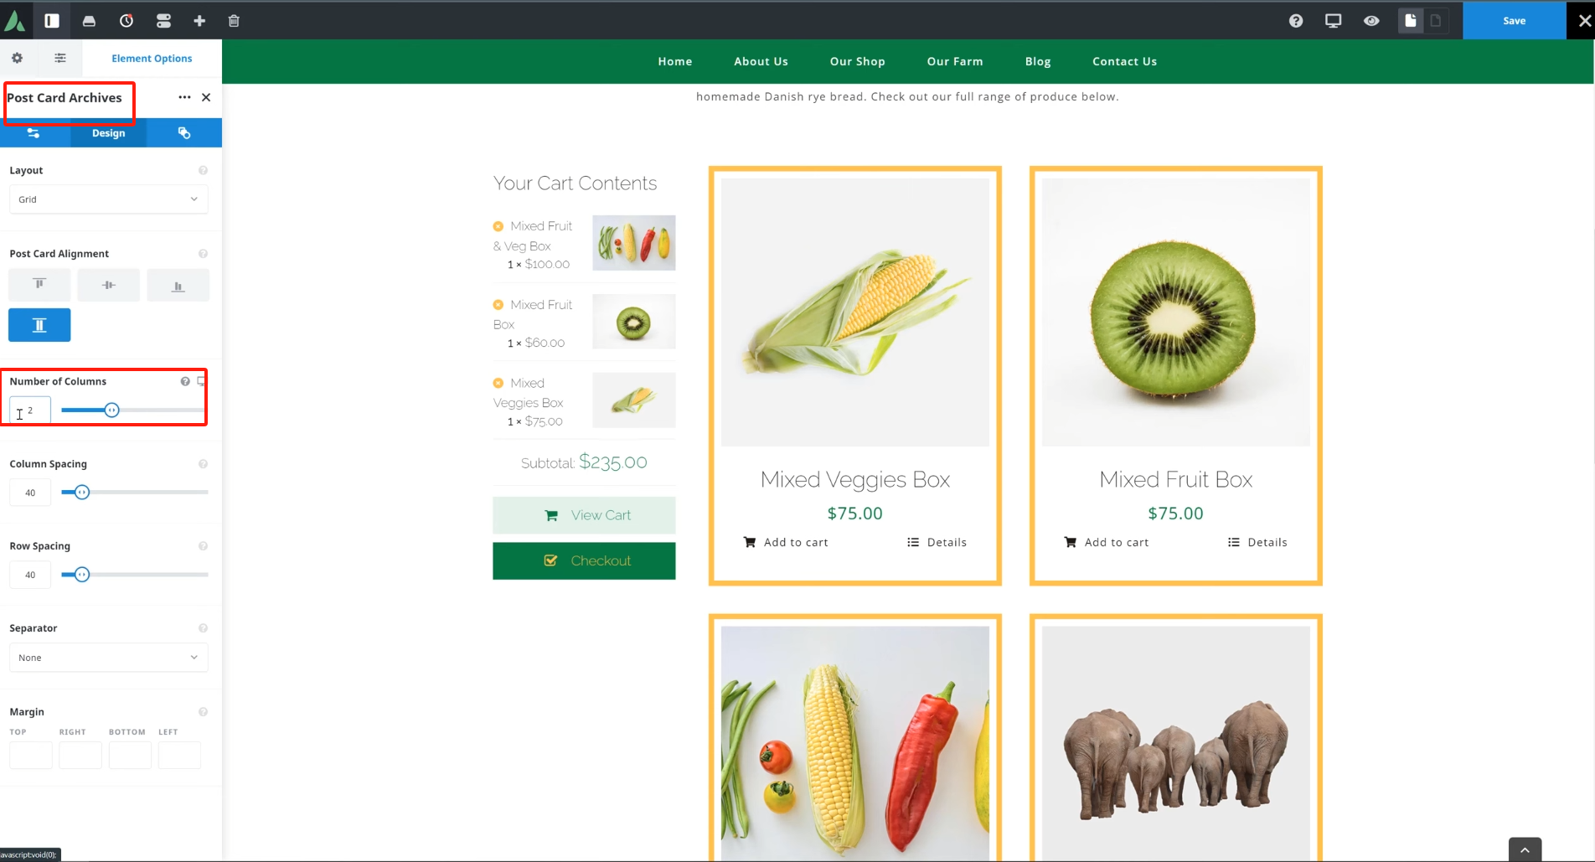
Task: Switch to desktop responsive preview icon
Action: (1334, 21)
